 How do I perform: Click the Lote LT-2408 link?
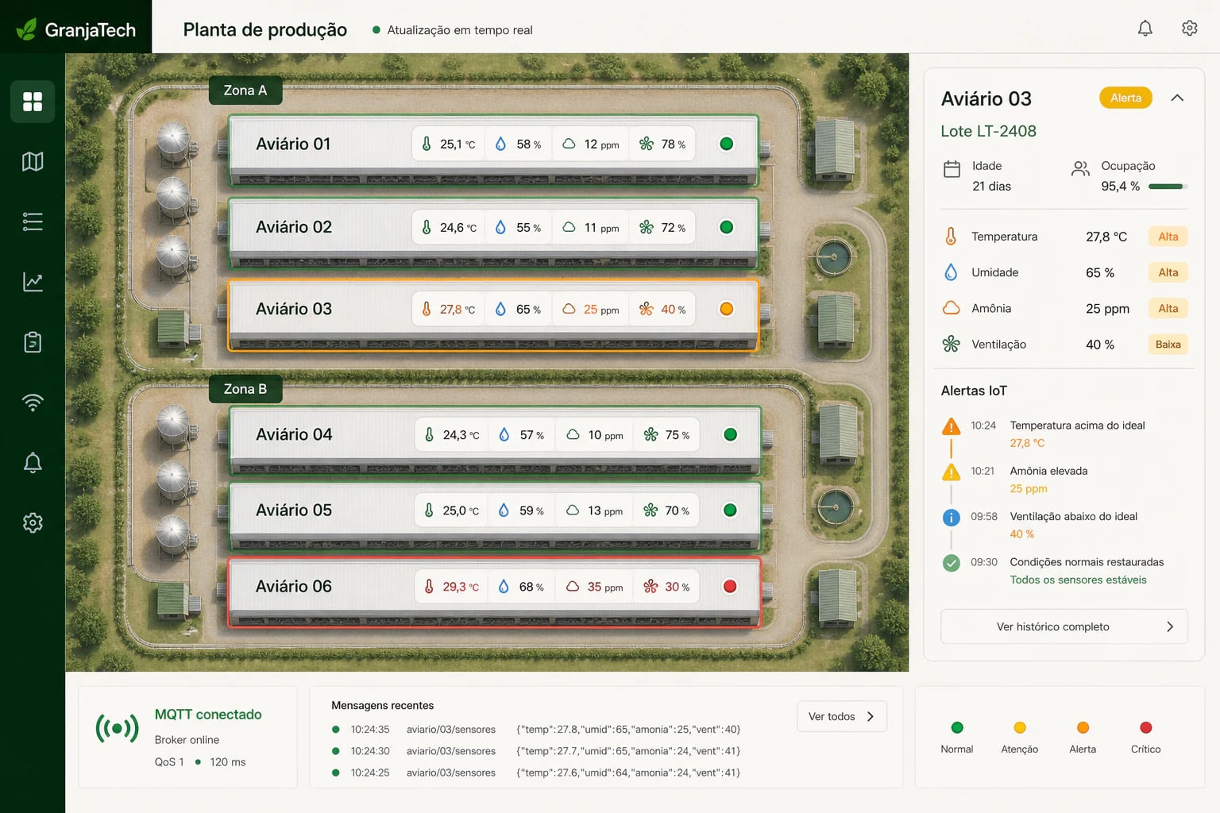coord(988,131)
